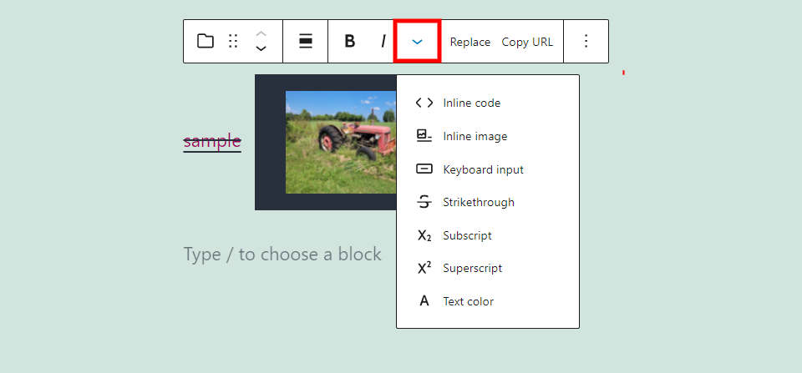Click the Replace button
This screenshot has width=802, height=373.
click(470, 42)
